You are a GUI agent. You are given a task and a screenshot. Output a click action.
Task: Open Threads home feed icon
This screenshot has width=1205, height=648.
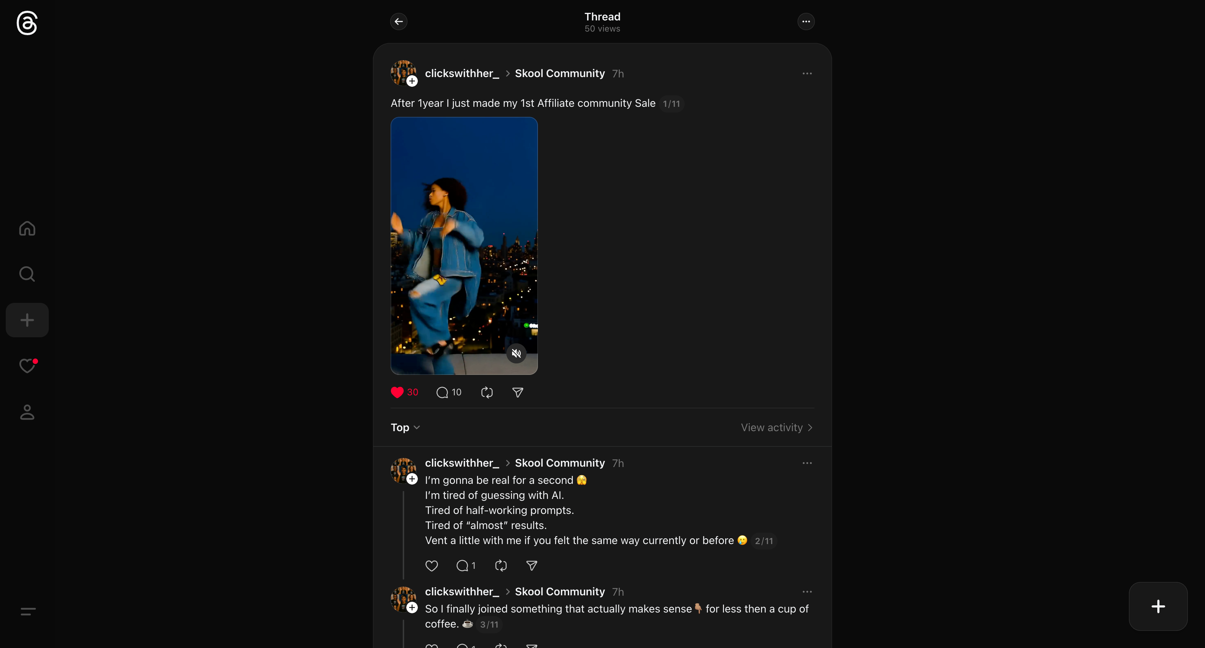click(27, 229)
